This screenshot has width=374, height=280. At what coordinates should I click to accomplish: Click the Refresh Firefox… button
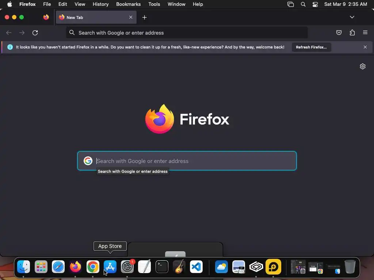(311, 47)
